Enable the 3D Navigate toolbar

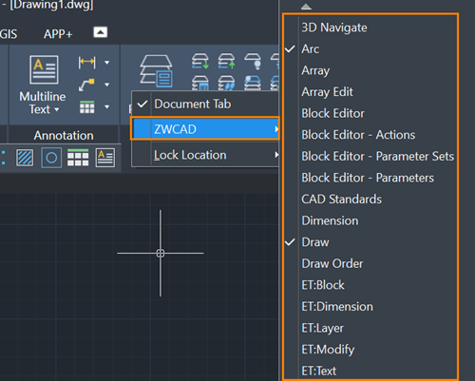click(x=370, y=28)
